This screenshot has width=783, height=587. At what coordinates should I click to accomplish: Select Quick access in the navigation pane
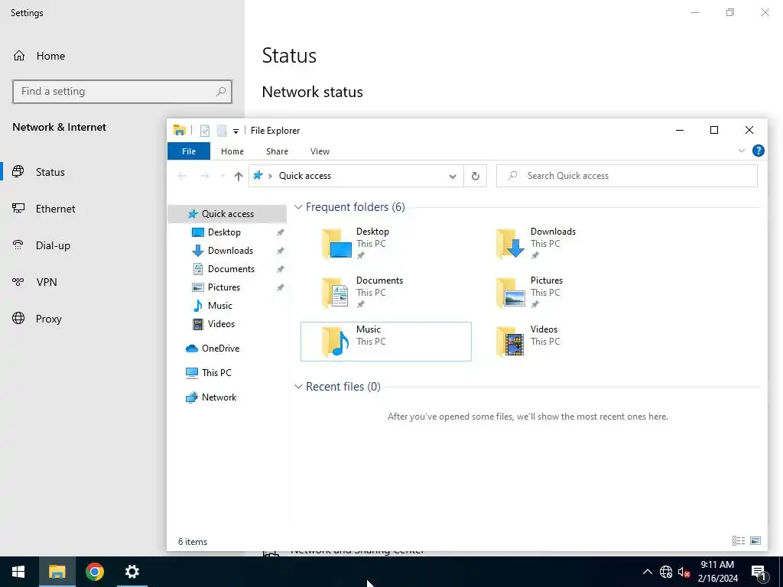(227, 214)
